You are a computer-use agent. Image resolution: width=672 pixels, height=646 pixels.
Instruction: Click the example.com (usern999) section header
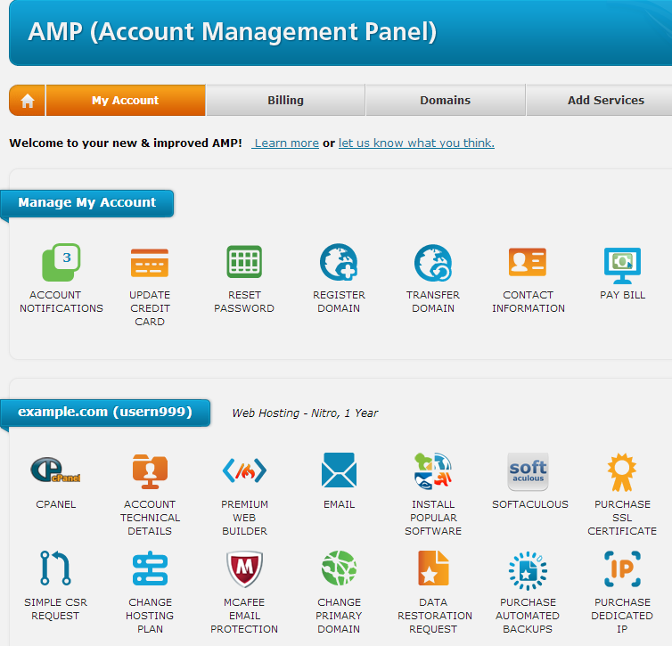(x=105, y=413)
